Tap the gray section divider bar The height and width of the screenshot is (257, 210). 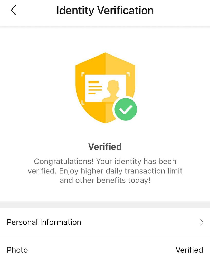pyautogui.click(x=105, y=205)
